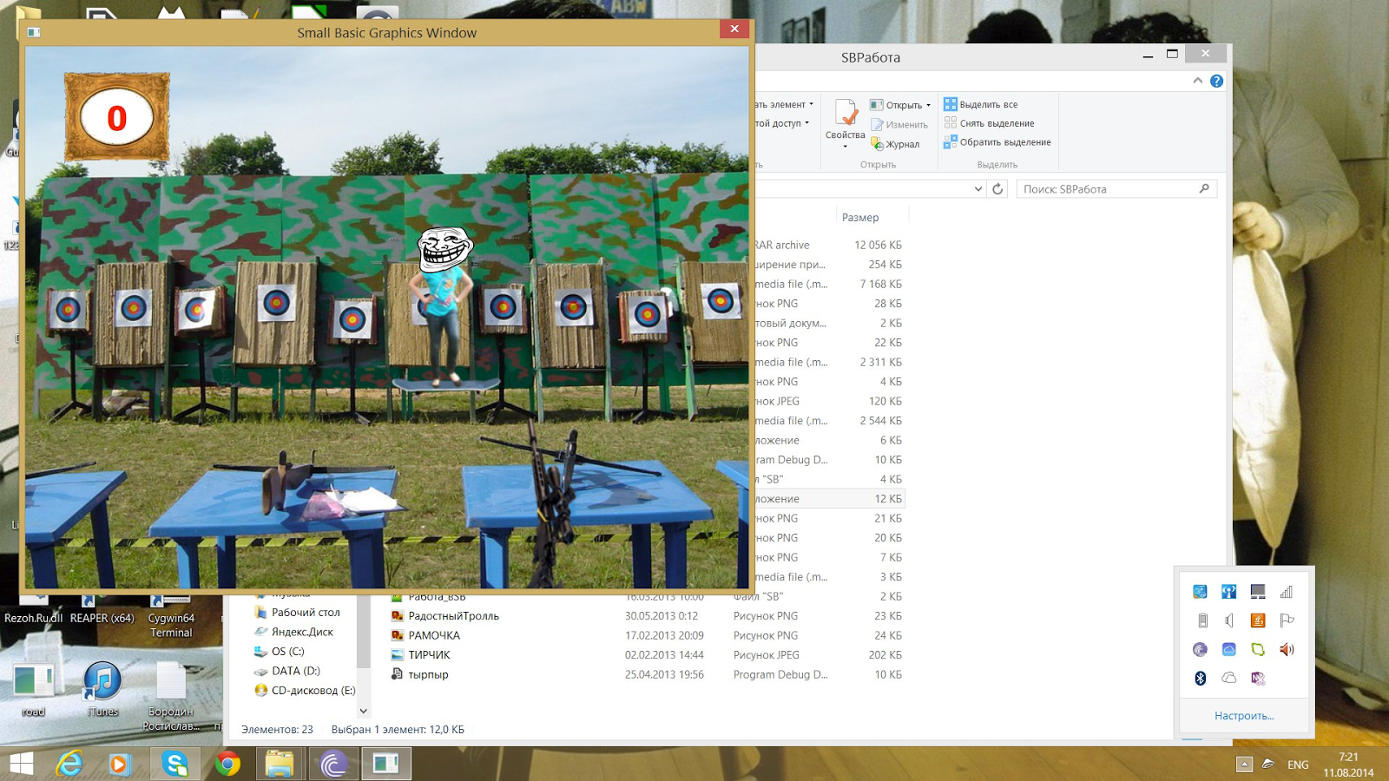This screenshot has height=781, width=1389.
Task: Click the Intel graphics icon in the tray popup
Action: tap(1201, 592)
